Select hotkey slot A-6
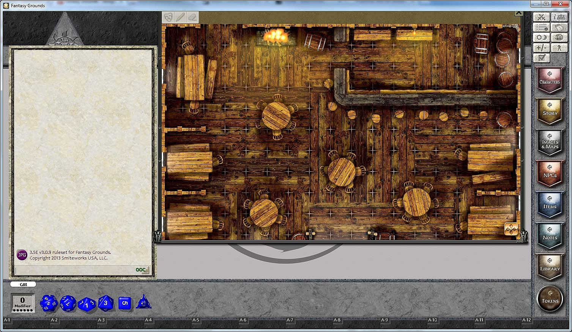This screenshot has width=572, height=332. click(x=243, y=320)
